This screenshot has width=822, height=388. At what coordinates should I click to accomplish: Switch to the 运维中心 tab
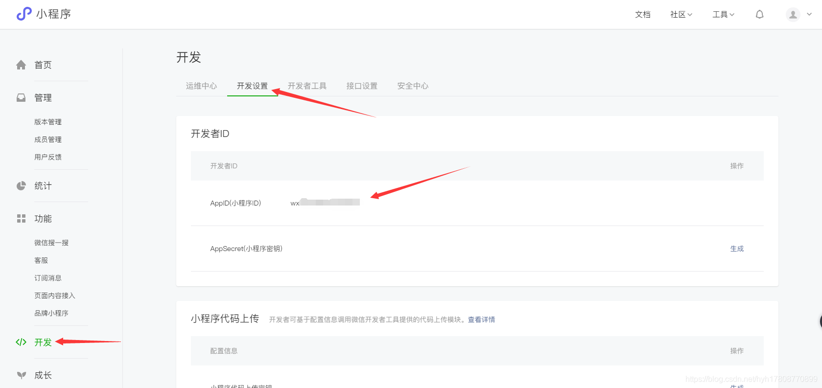coord(201,86)
